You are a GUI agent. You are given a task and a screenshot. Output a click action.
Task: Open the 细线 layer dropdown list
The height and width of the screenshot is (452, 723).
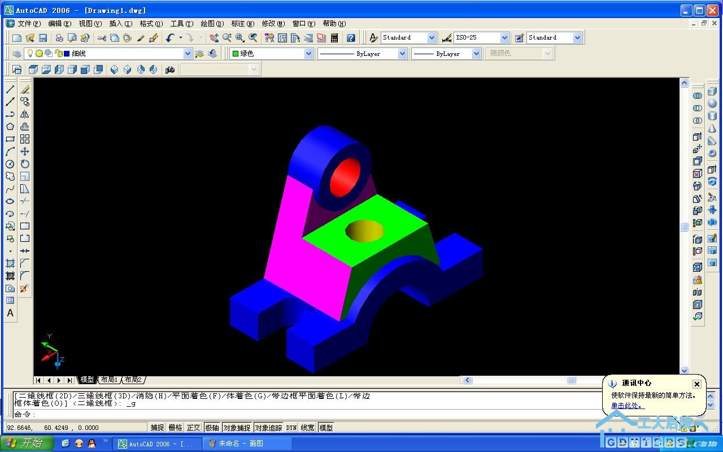188,54
